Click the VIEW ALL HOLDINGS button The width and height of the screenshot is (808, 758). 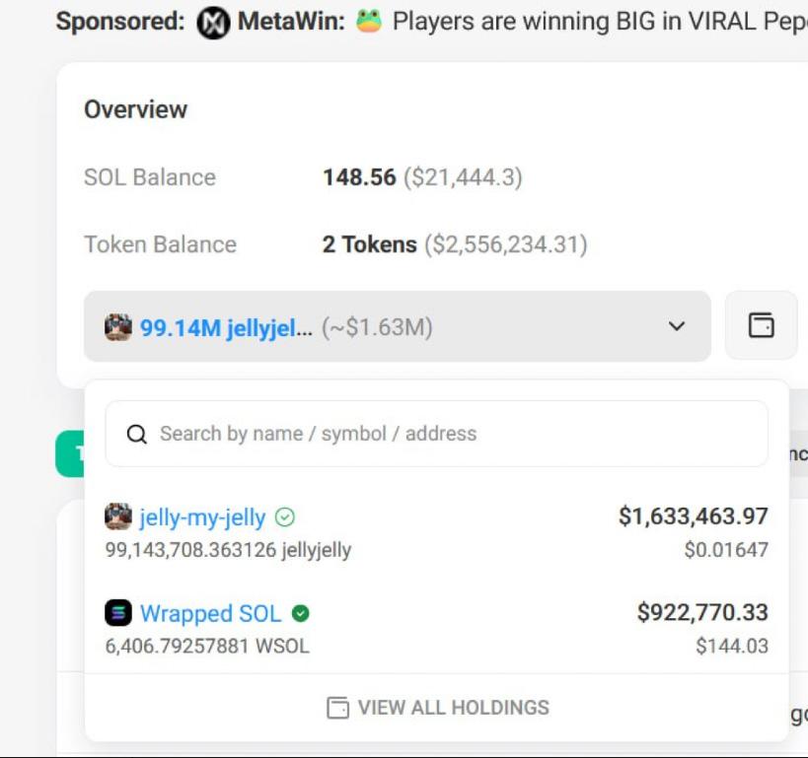tap(437, 708)
